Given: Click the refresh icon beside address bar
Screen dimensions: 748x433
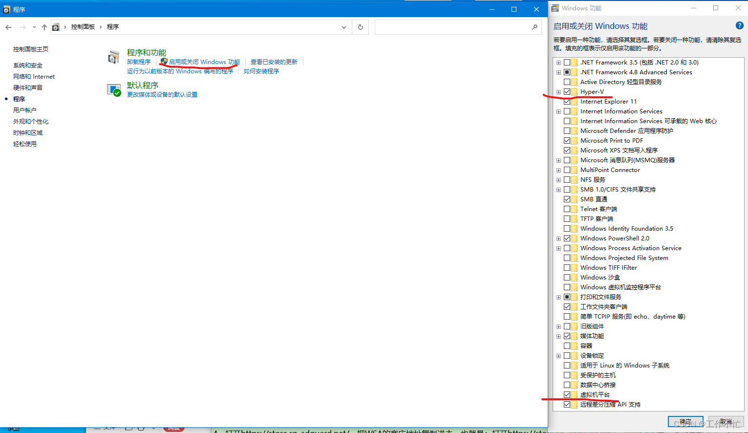Looking at the screenshot, I should point(361,27).
